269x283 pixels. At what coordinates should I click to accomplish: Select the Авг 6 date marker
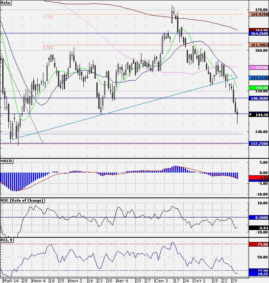tap(122, 281)
